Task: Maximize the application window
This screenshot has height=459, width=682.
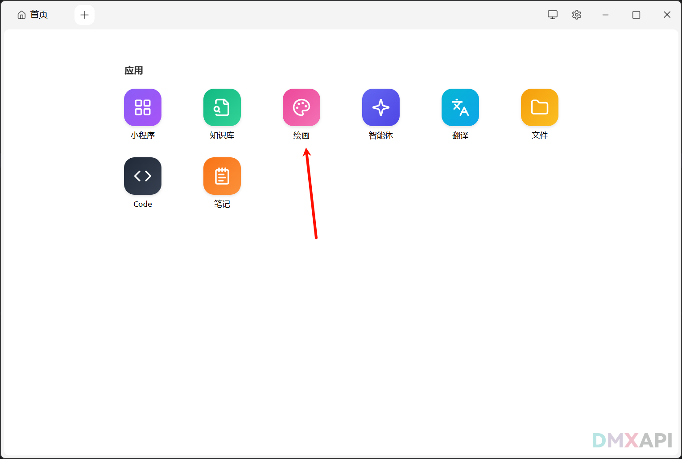Action: click(x=636, y=15)
